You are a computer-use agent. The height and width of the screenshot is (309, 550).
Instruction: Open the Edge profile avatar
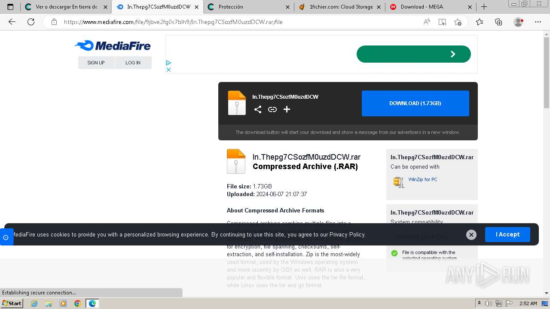(x=519, y=22)
